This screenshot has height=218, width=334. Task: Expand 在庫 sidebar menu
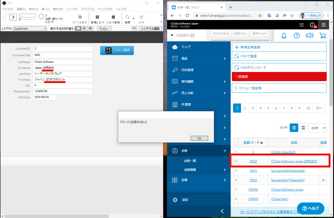199,180
